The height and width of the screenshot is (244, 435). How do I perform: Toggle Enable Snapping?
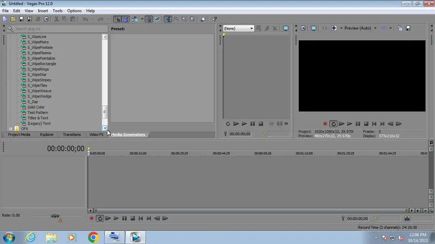(x=117, y=19)
